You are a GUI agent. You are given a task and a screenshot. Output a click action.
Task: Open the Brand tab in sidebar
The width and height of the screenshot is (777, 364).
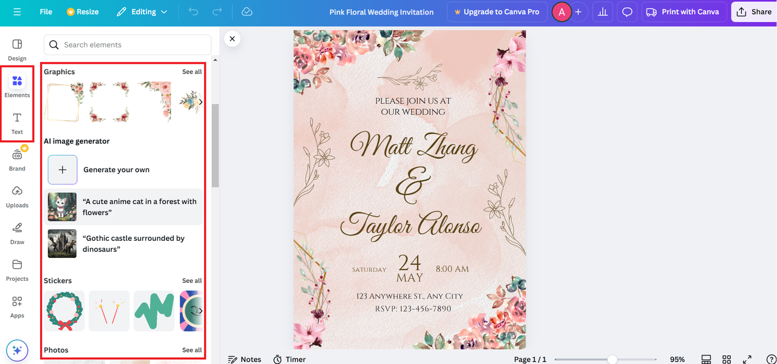(17, 160)
